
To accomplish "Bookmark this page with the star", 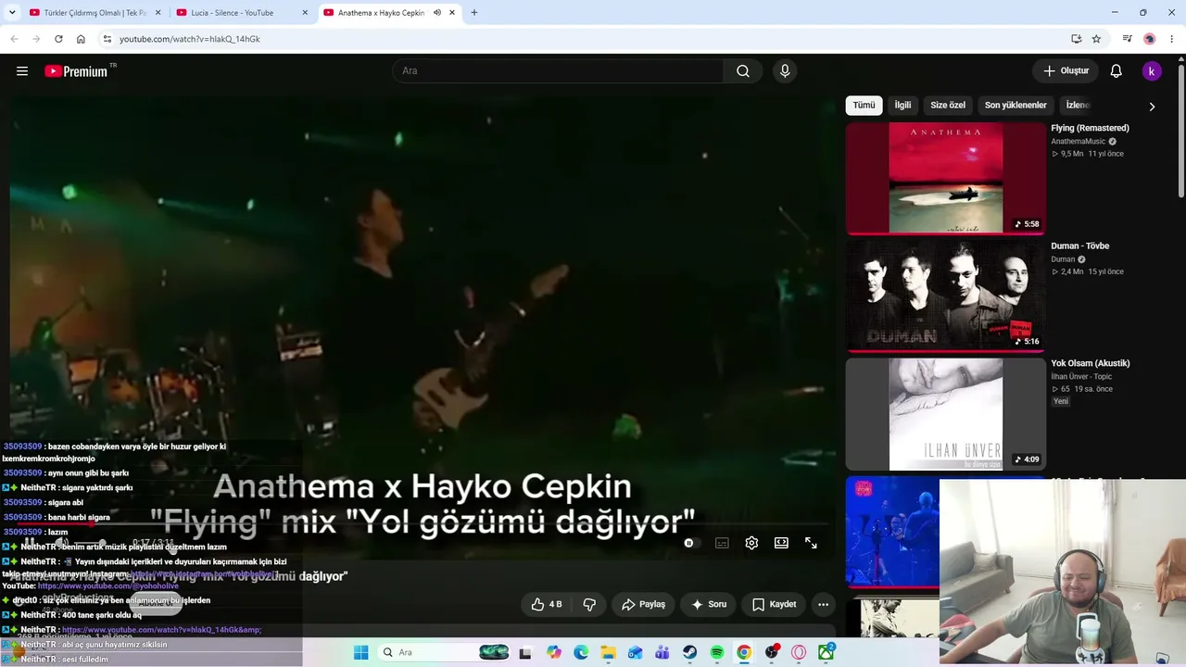I will (x=1096, y=39).
